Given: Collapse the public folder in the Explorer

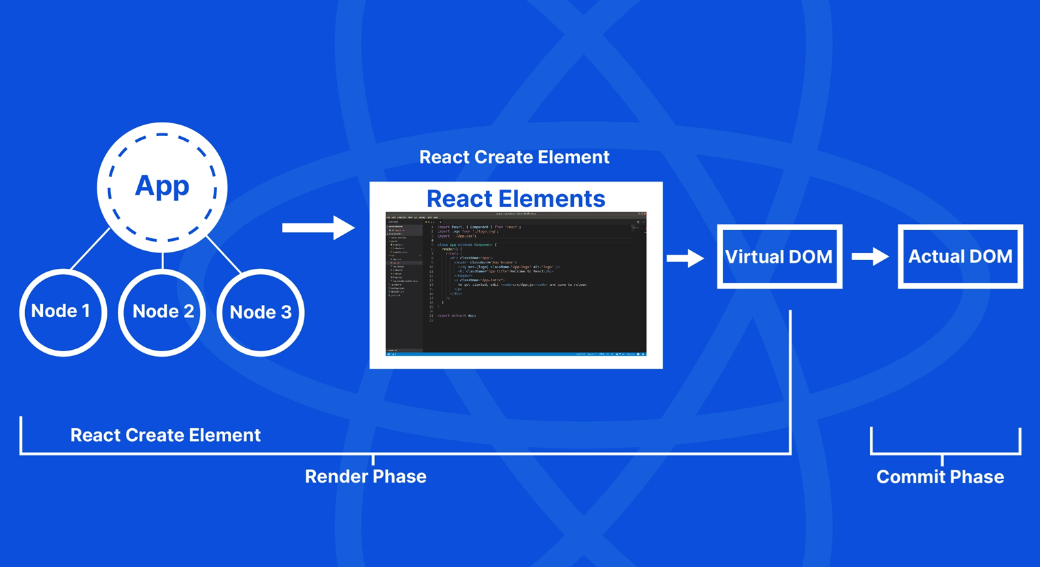Looking at the screenshot, I should pyautogui.click(x=393, y=241).
